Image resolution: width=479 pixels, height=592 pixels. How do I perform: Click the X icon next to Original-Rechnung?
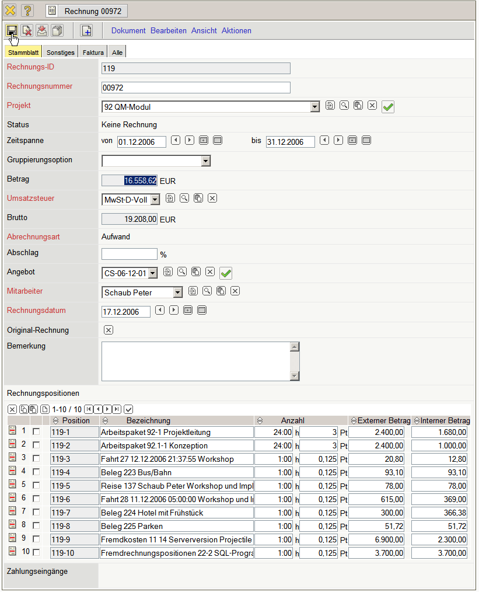pos(108,330)
